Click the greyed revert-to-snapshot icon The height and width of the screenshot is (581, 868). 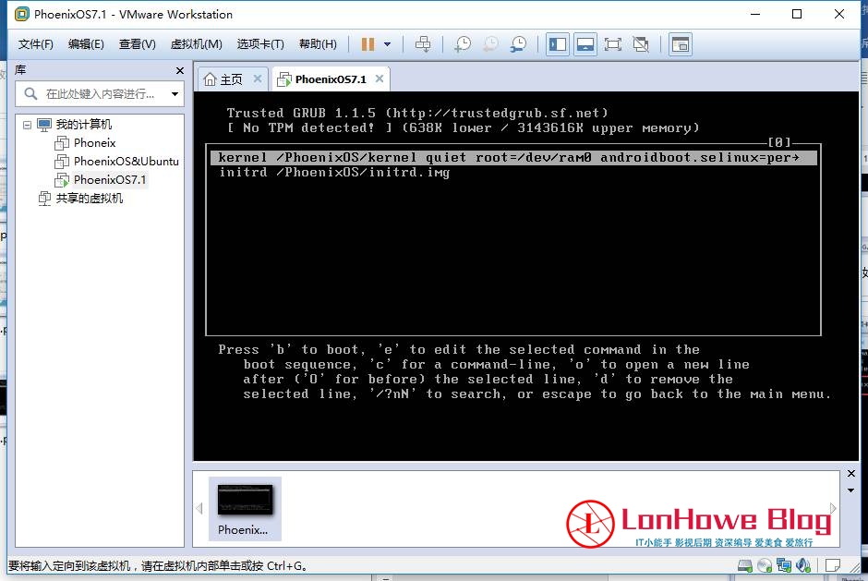[x=490, y=44]
